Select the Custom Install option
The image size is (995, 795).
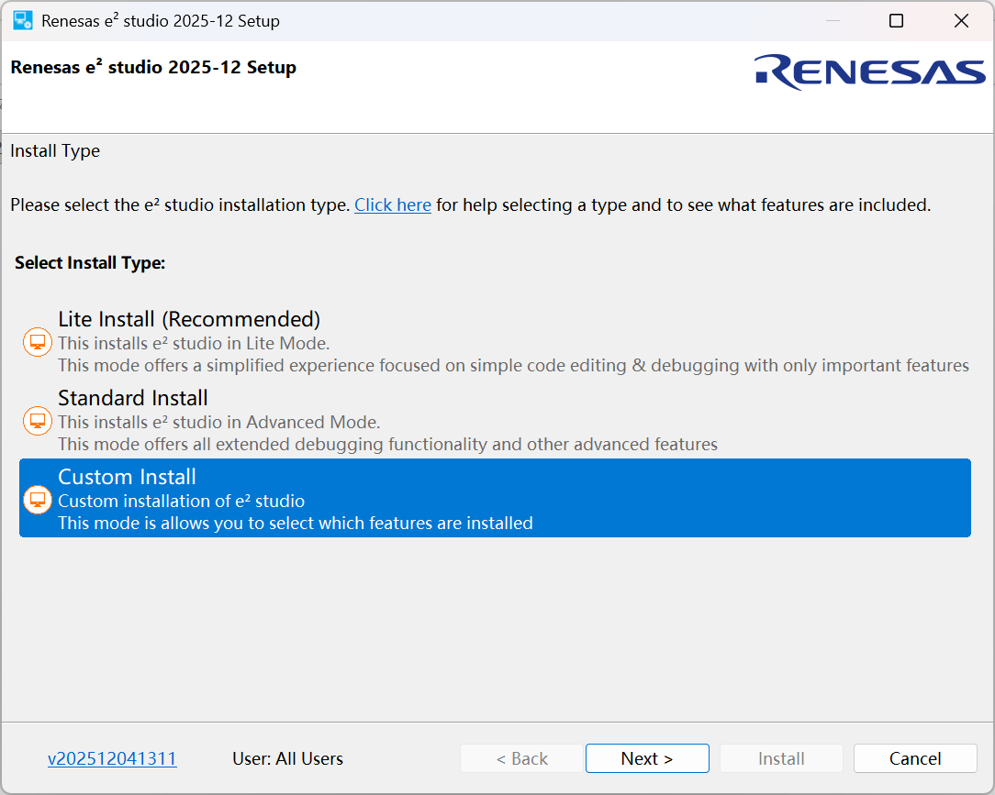[x=495, y=498]
